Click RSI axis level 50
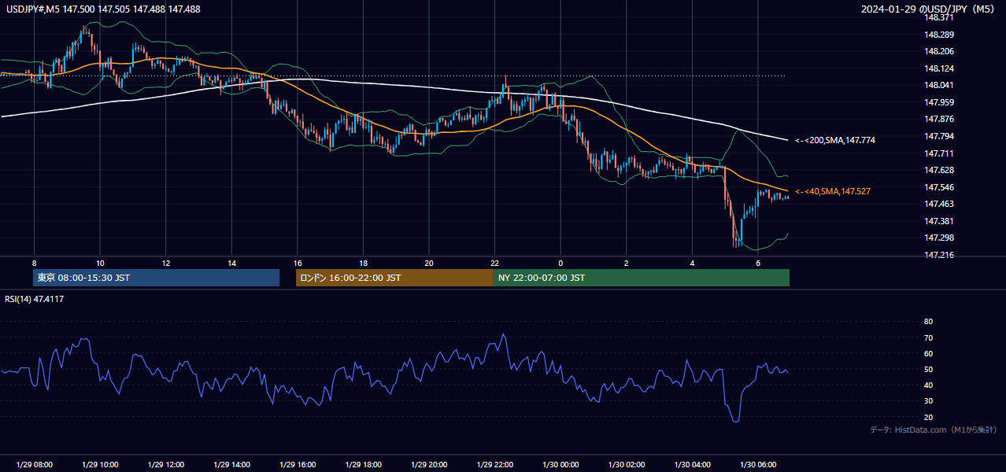 [928, 369]
